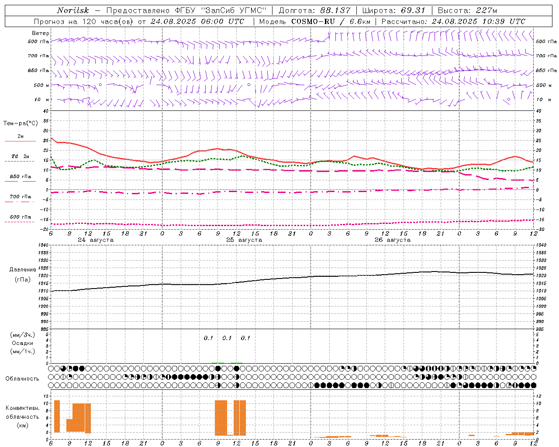This screenshot has height=447, width=559.
Task: Click the 'Td 2м' dew point legend entry
Action: [21, 156]
